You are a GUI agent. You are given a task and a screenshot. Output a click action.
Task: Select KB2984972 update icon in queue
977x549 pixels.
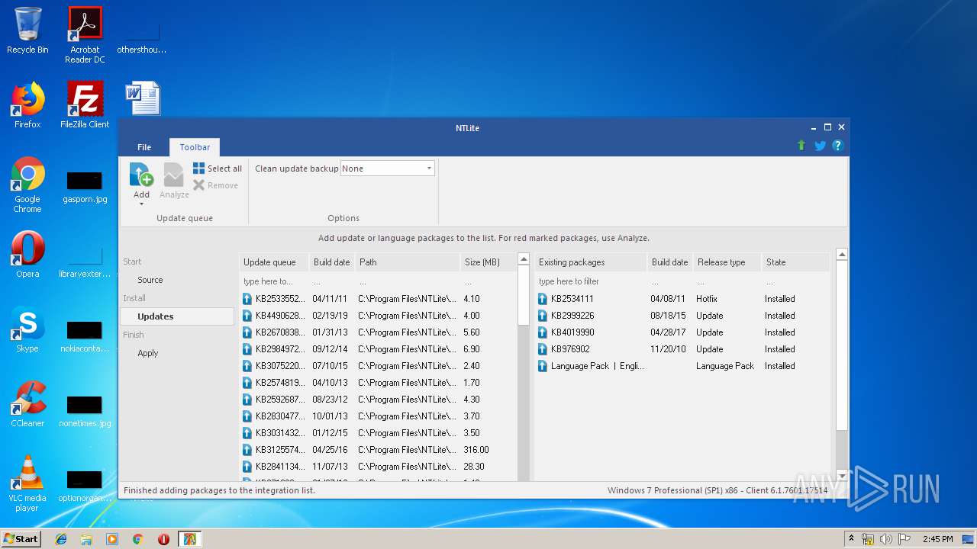[x=247, y=349]
